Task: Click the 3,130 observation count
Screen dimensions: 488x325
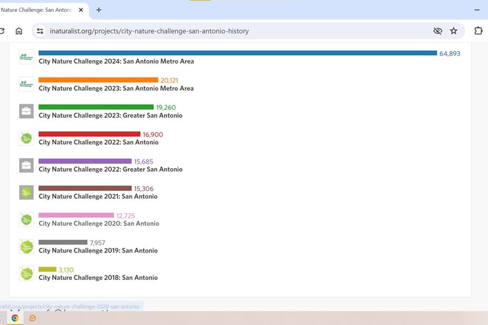Action: pos(66,270)
